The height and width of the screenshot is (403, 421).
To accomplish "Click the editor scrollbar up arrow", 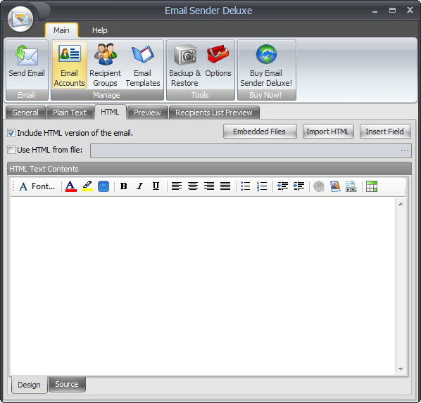I will [401, 204].
